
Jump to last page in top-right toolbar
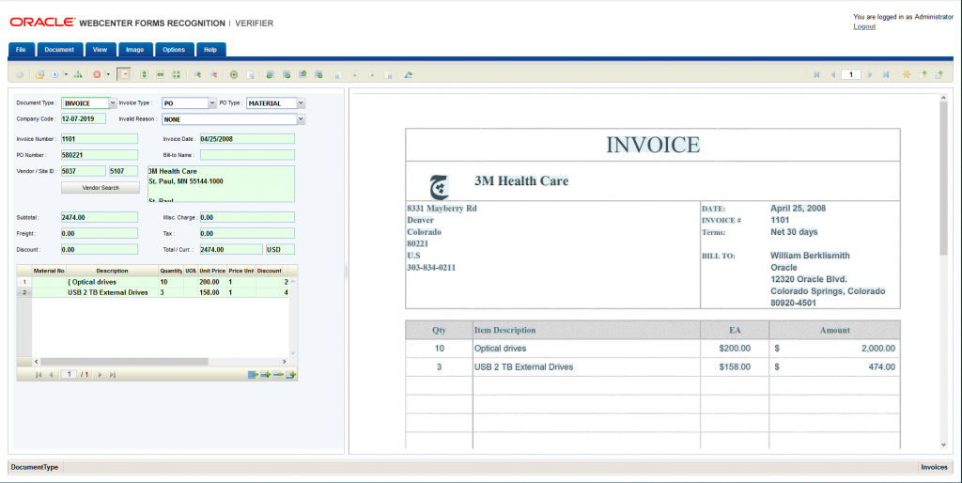click(886, 74)
